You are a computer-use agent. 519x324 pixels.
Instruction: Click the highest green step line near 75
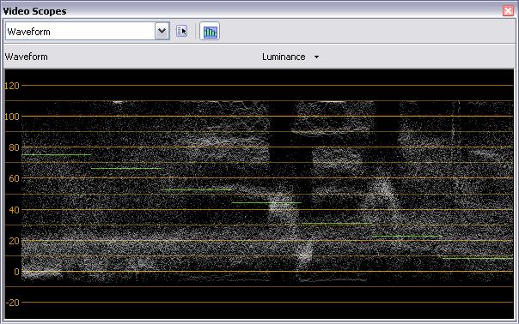pos(56,154)
